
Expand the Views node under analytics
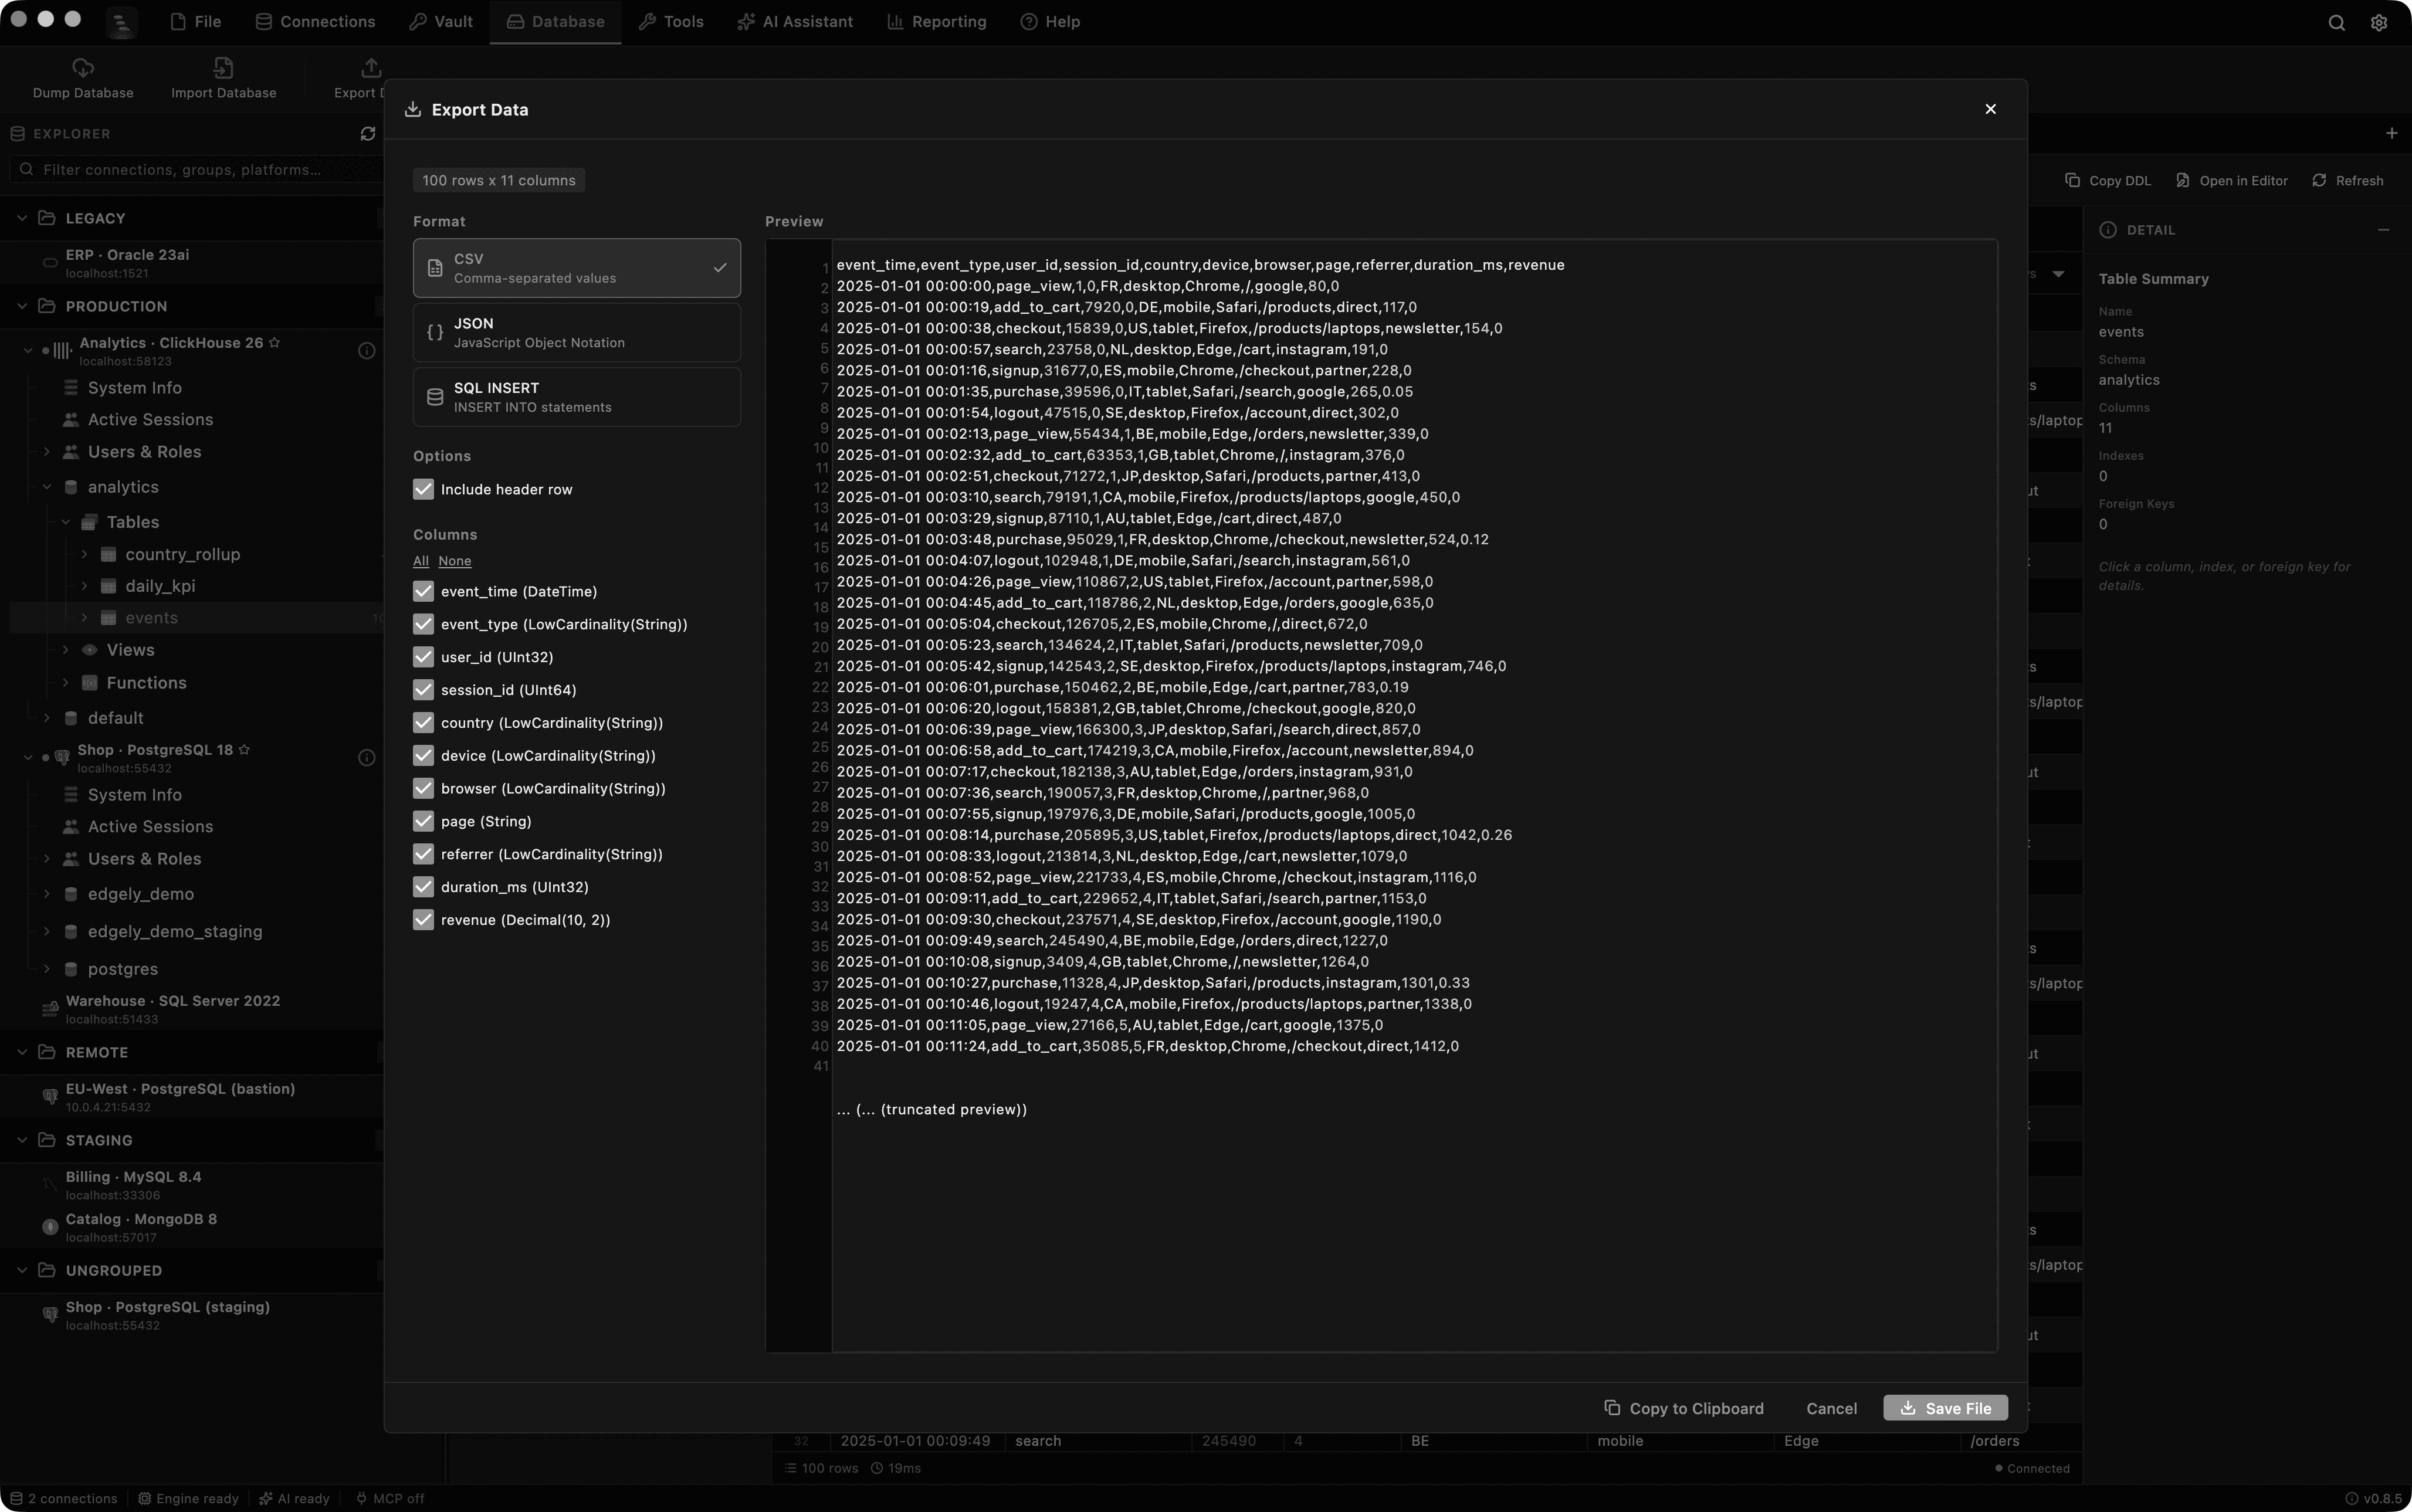click(66, 650)
